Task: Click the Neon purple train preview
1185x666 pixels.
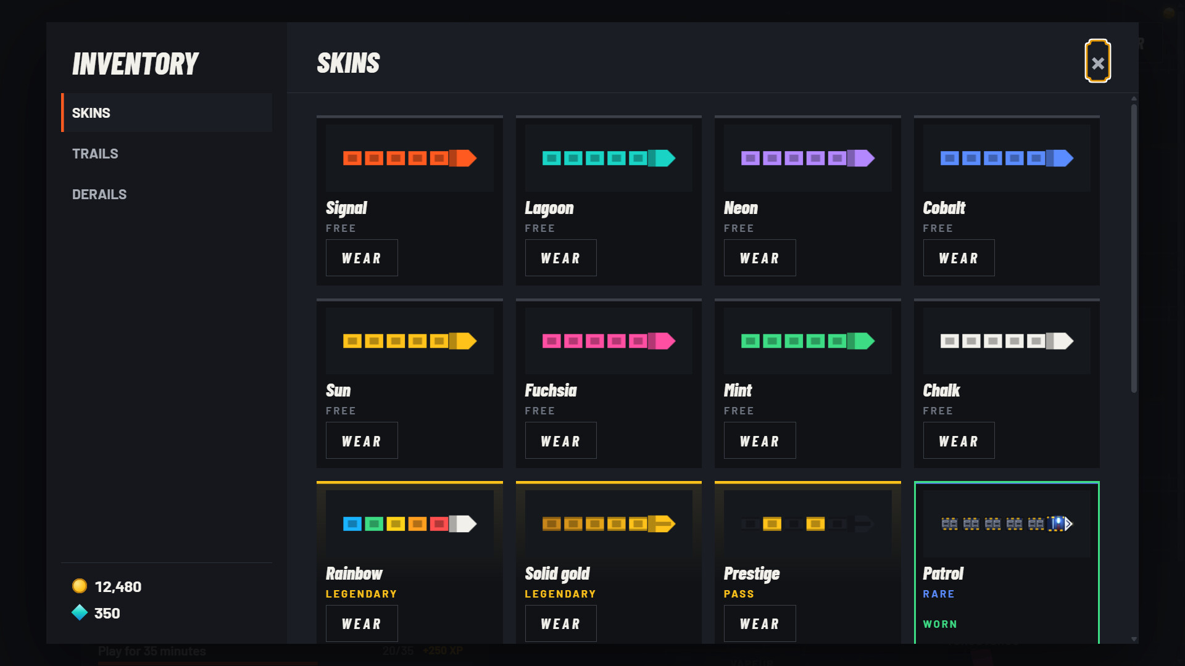Action: point(808,158)
